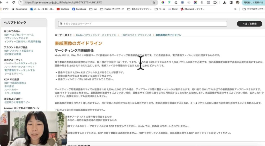The width and height of the screenshot is (265, 146).
Task: Open the Bookmarks star bookmark
Action: point(19,9)
